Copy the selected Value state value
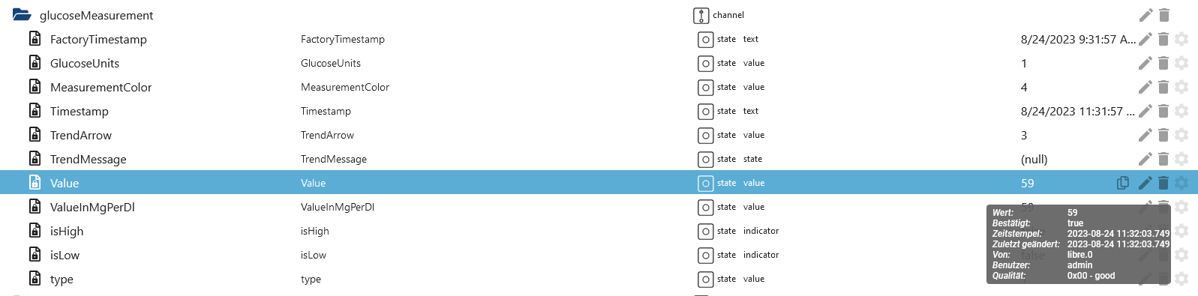The height and width of the screenshot is (296, 1198). pos(1123,183)
